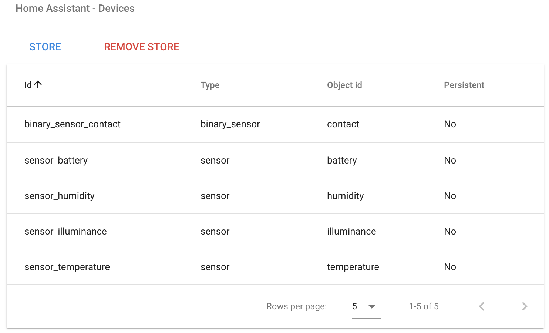The width and height of the screenshot is (549, 333).
Task: Sort by the Type column header
Action: pyautogui.click(x=210, y=85)
